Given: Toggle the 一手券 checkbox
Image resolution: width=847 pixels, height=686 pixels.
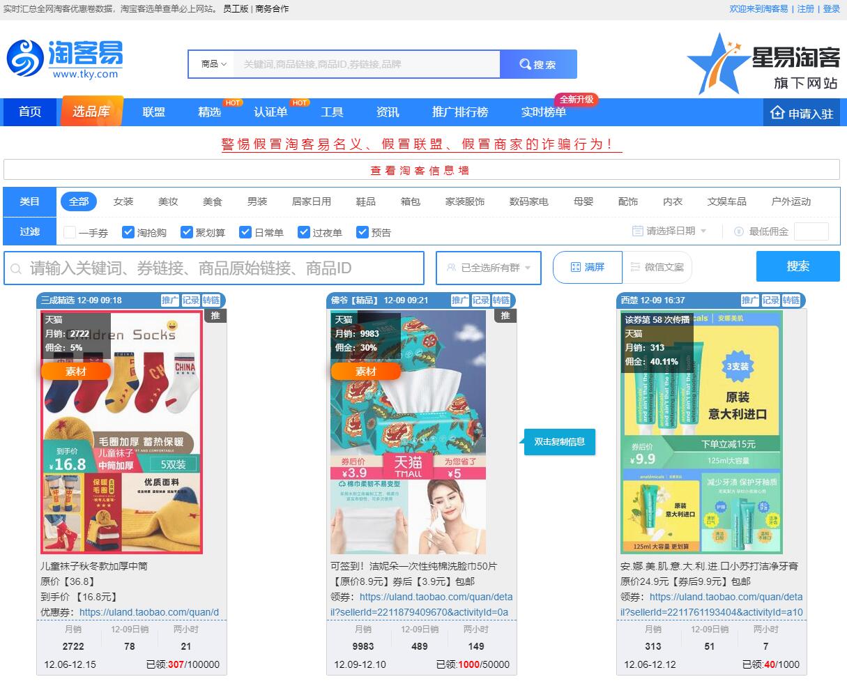Looking at the screenshot, I should pos(70,232).
